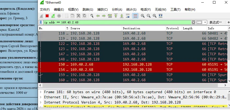Open the 统计(S) menu
230x110 pixels.
click(131, 10)
